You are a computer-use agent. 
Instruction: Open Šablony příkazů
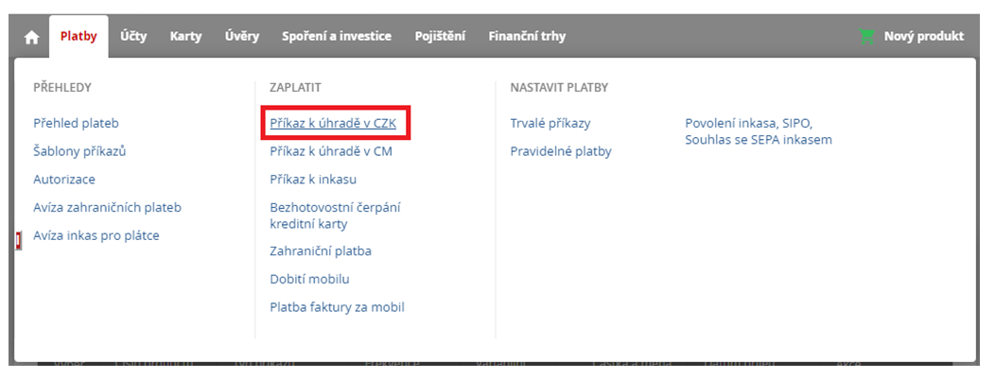tap(80, 151)
